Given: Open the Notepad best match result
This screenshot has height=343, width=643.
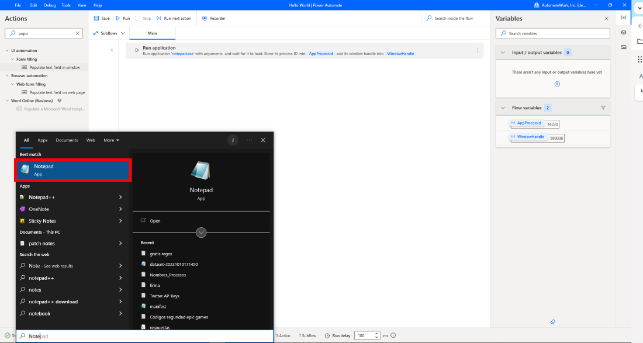Looking at the screenshot, I should (x=73, y=170).
